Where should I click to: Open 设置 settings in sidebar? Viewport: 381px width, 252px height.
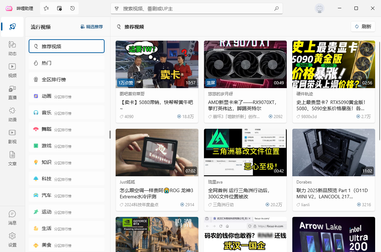coord(12,240)
